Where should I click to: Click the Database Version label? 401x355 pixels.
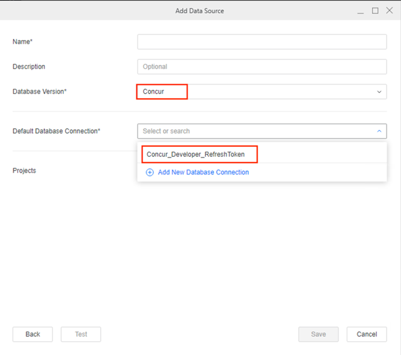[39, 91]
